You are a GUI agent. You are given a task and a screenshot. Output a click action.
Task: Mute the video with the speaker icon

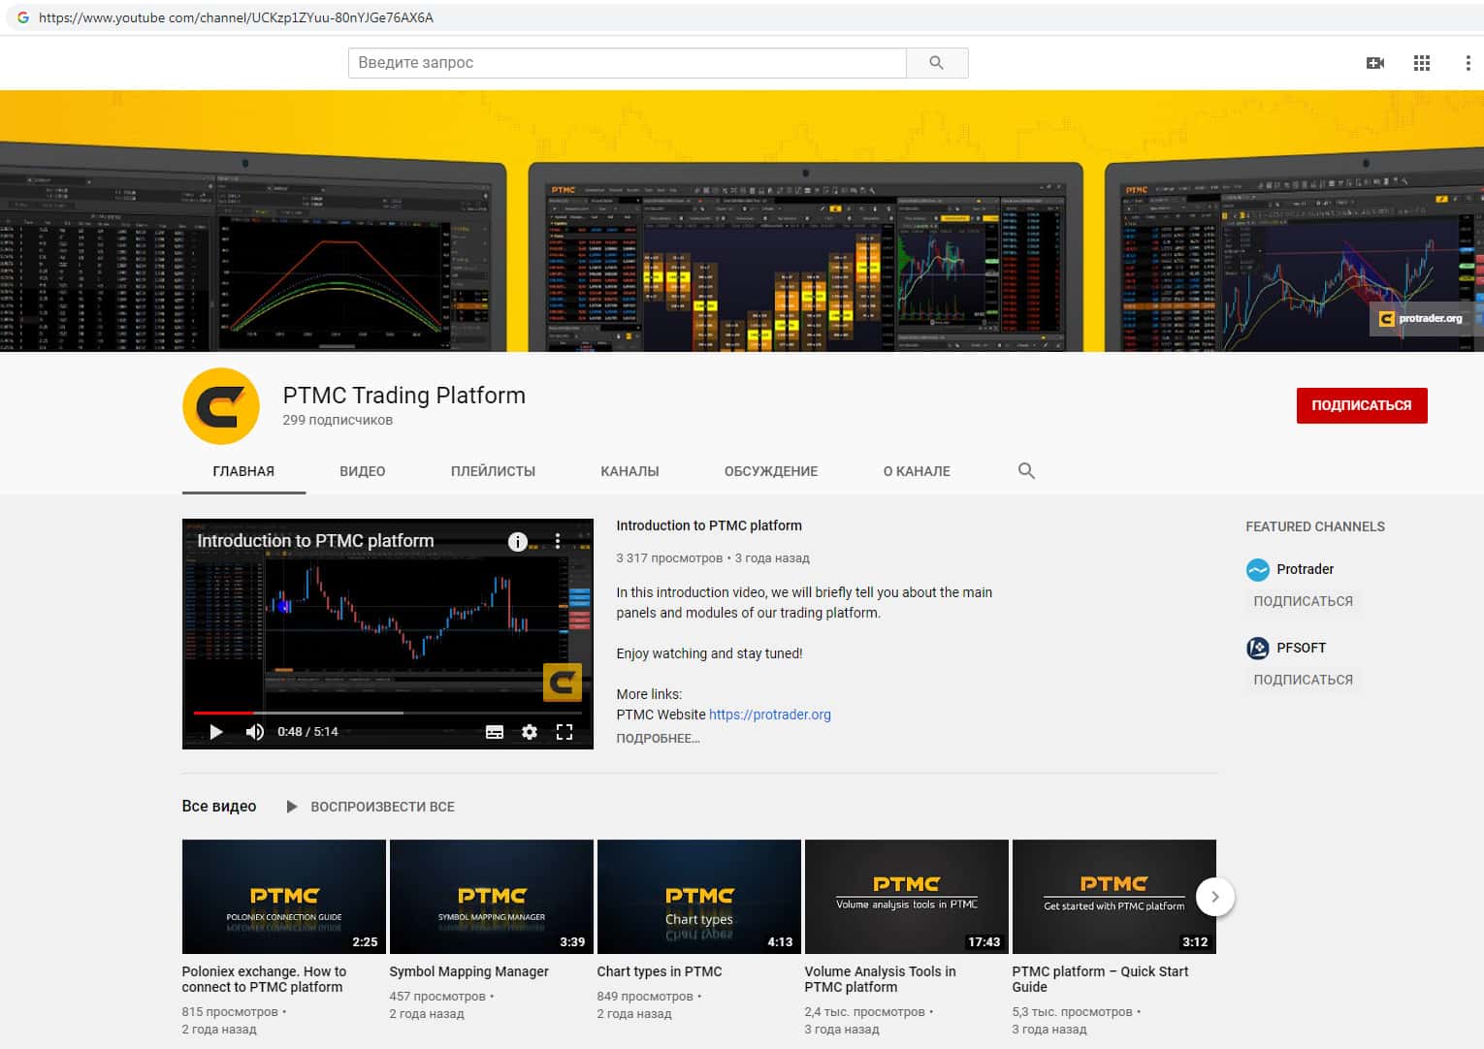(x=254, y=732)
